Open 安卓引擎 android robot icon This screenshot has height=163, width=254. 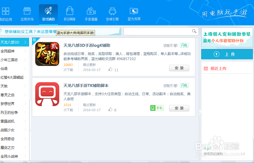pos(112,11)
